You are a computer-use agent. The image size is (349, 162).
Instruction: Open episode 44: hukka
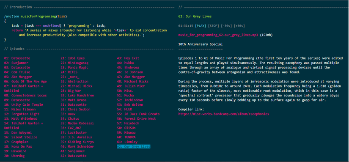point(126,63)
